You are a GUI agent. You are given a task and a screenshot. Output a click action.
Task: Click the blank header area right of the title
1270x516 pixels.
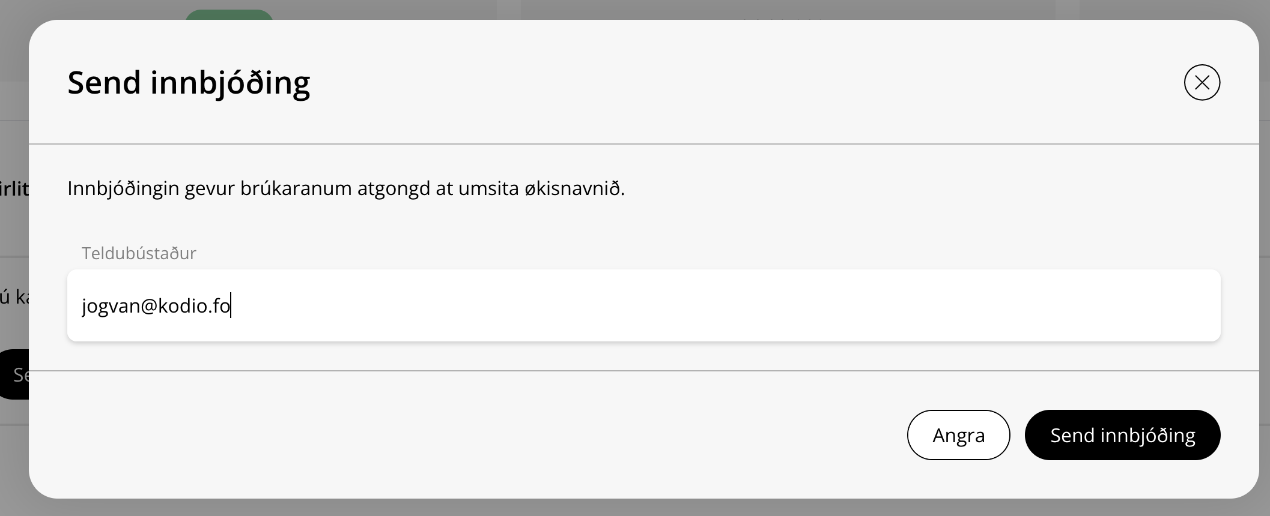(721, 82)
